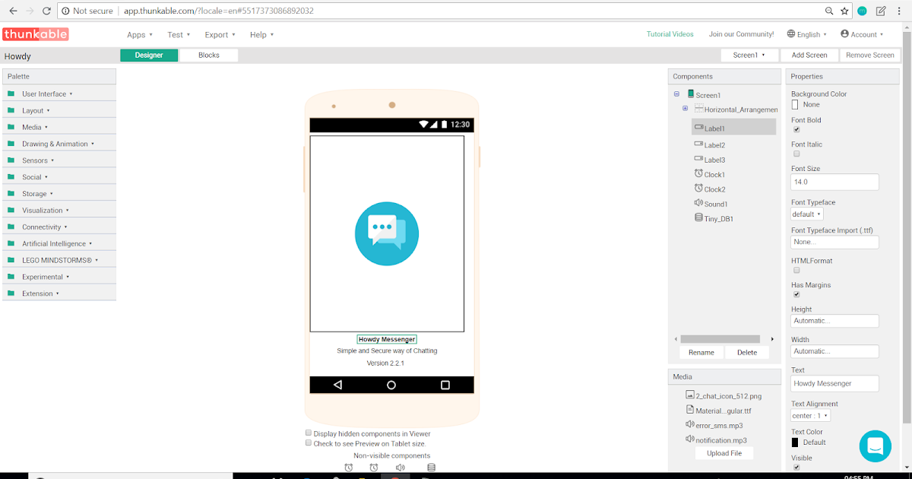Select the Tiny_DB1 database icon under Non-visible components

(x=431, y=467)
